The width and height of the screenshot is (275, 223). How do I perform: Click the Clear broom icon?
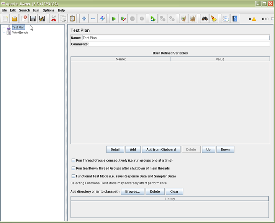[x=183, y=19]
